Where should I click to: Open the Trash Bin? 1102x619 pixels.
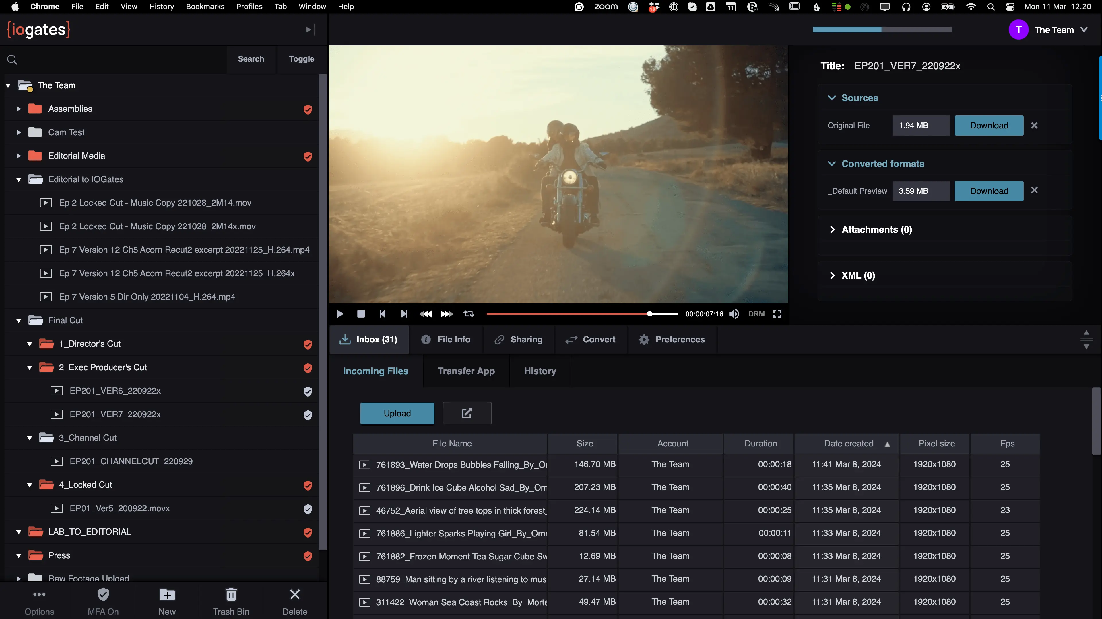pyautogui.click(x=231, y=602)
